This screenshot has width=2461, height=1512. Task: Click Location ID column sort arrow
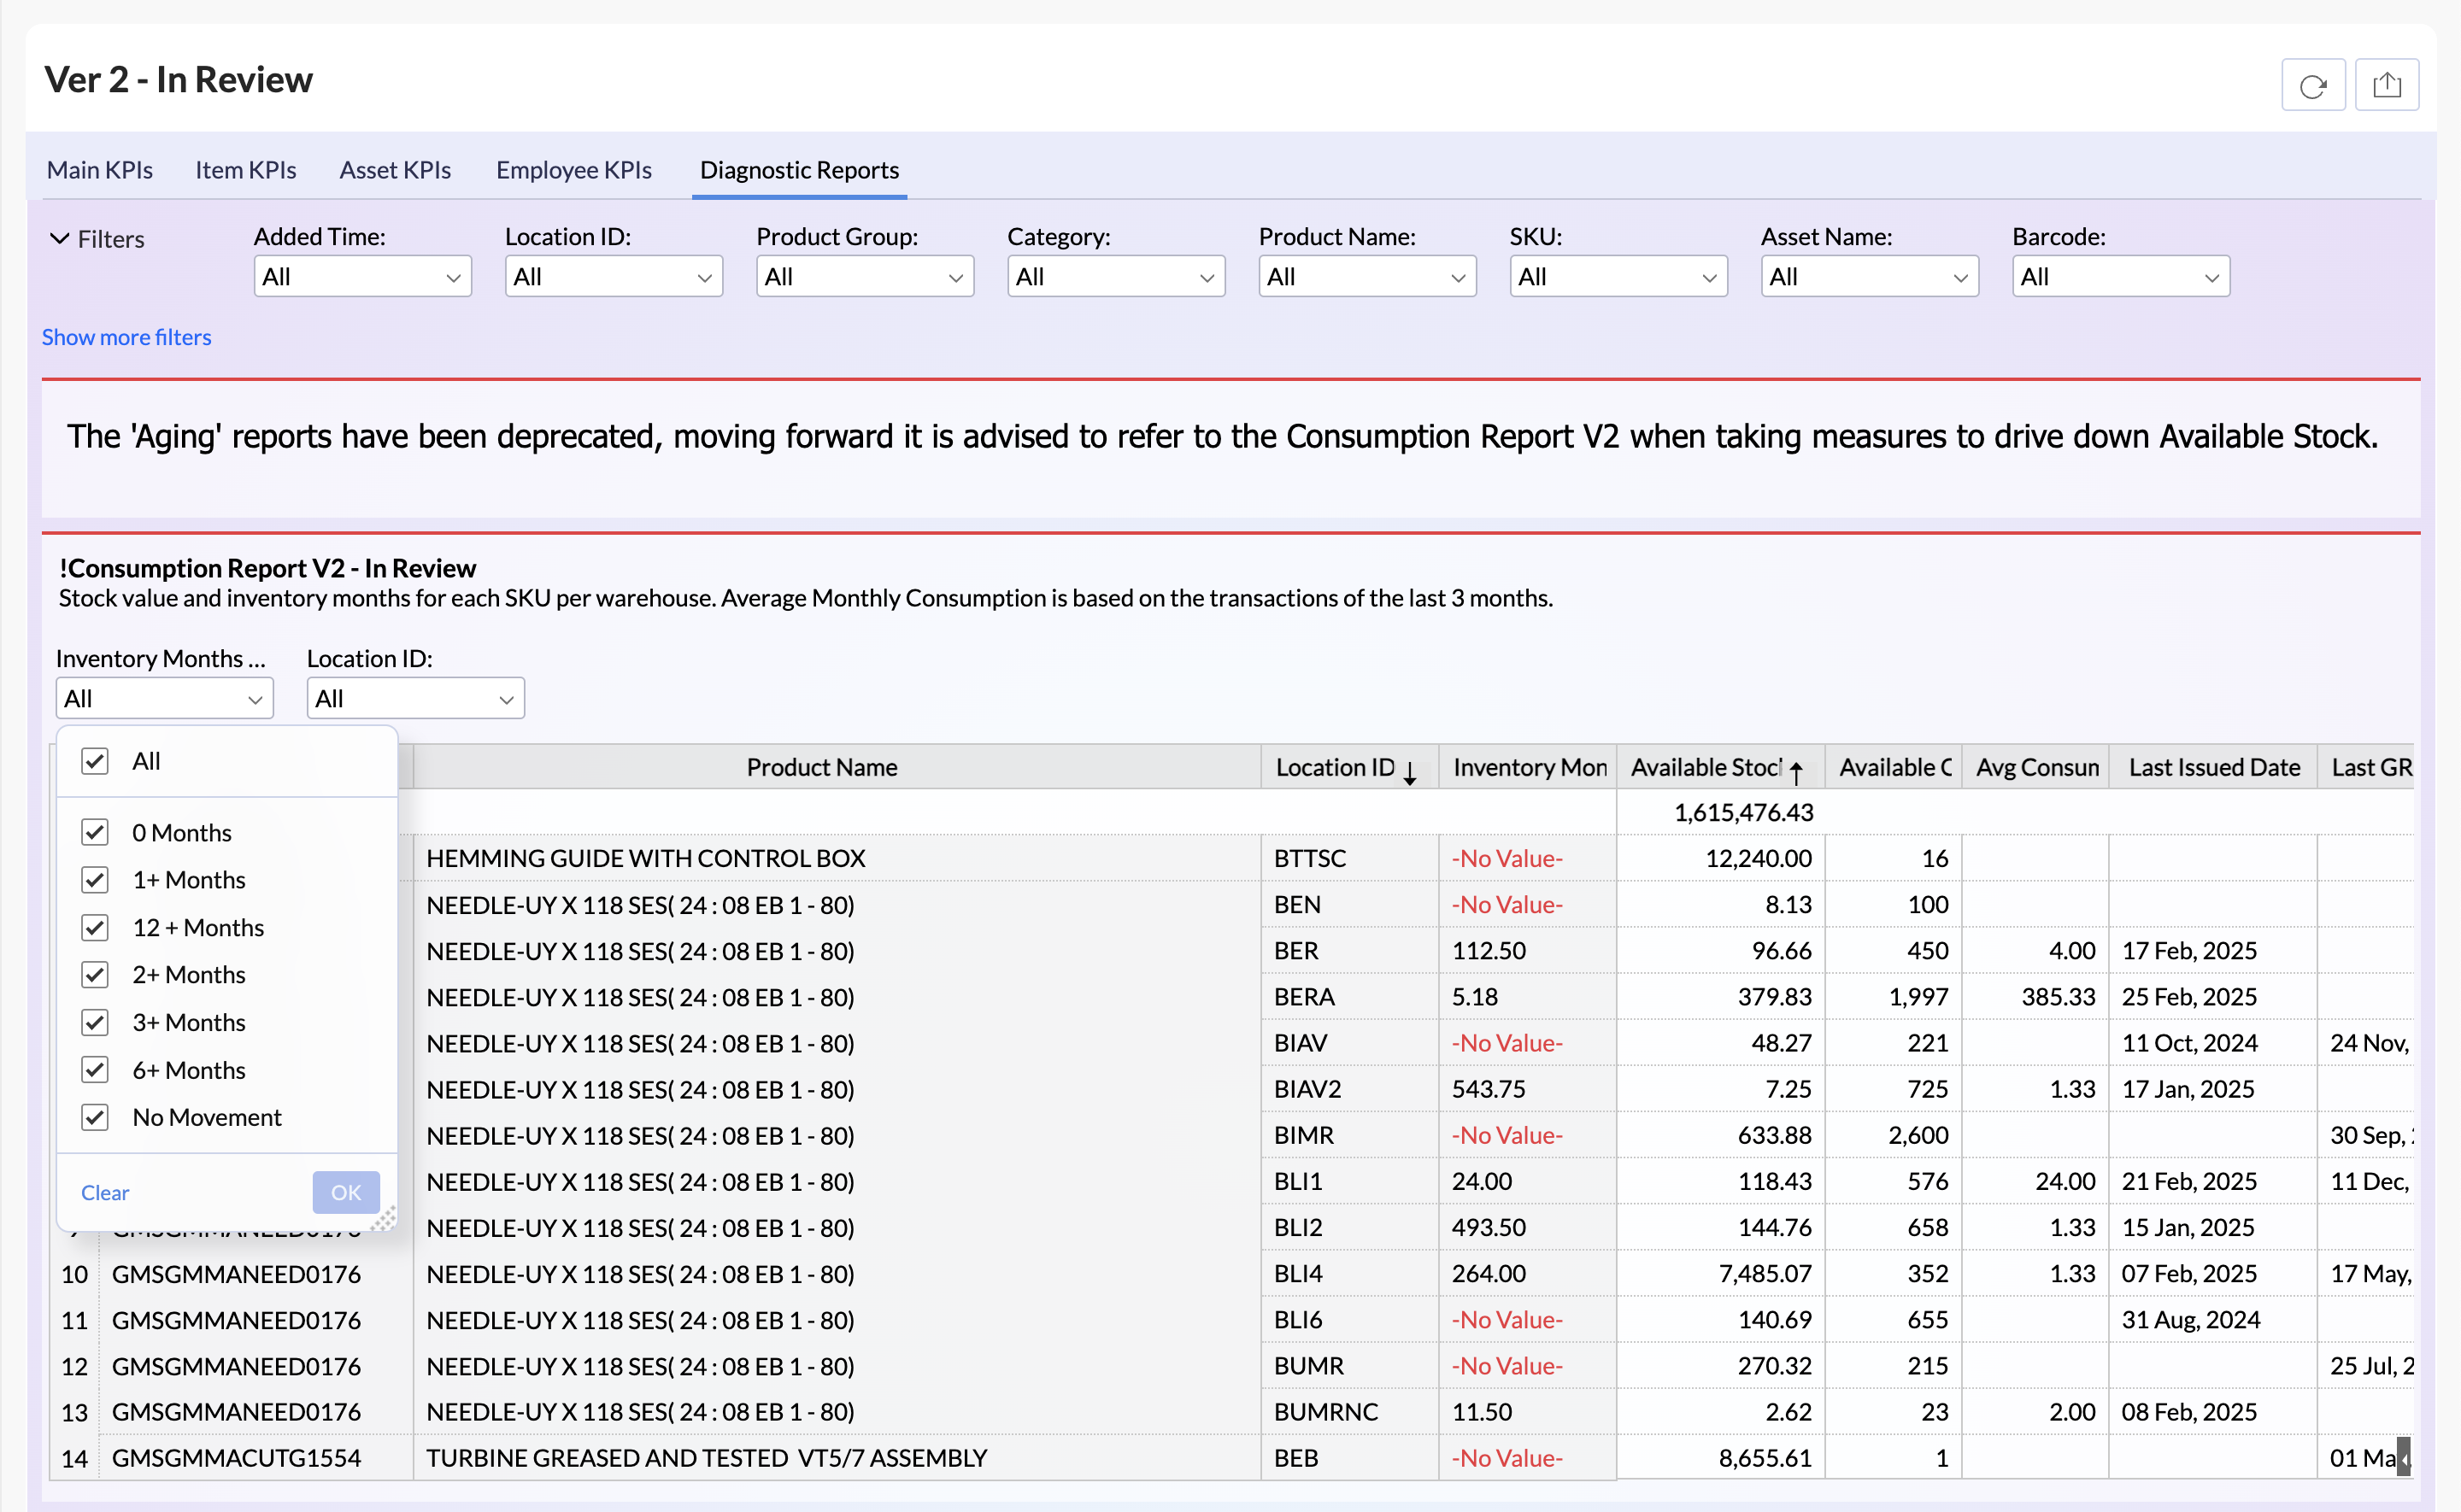coord(1409,772)
